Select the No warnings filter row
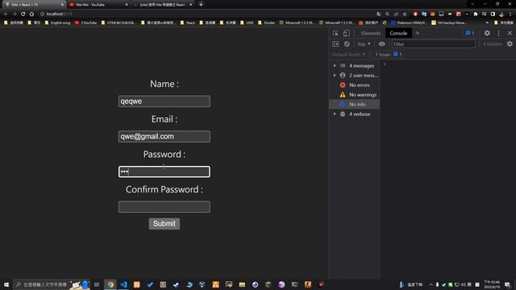The width and height of the screenshot is (516, 290). pos(355,95)
